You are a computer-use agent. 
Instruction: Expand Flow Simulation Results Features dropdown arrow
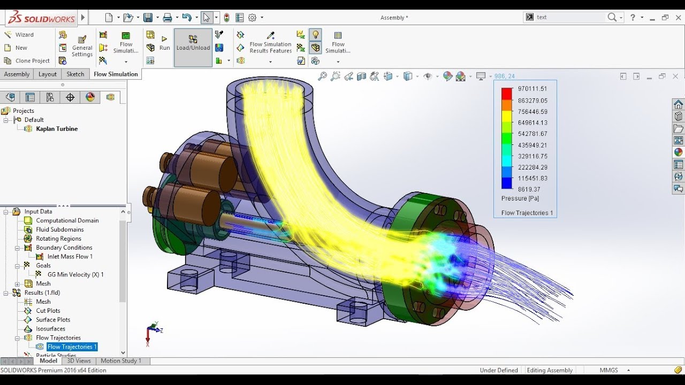pyautogui.click(x=270, y=62)
